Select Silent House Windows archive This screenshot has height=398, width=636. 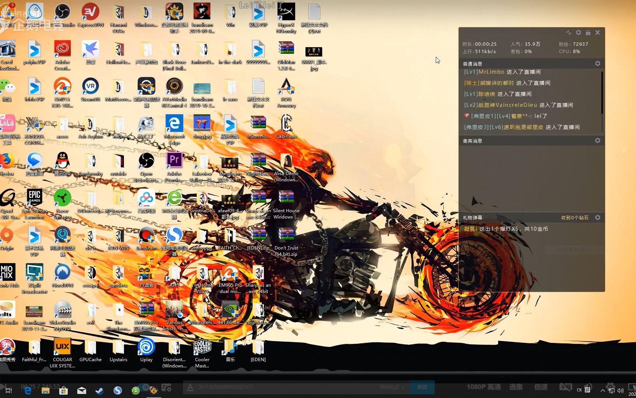(x=286, y=204)
